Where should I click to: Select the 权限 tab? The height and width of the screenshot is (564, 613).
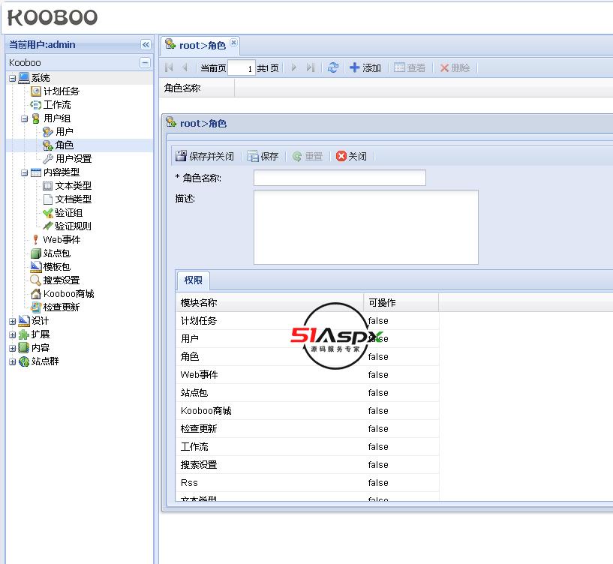pyautogui.click(x=193, y=280)
